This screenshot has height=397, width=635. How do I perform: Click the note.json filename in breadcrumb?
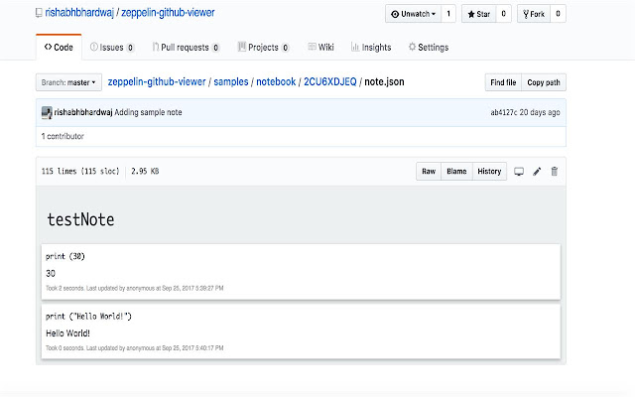pos(384,81)
